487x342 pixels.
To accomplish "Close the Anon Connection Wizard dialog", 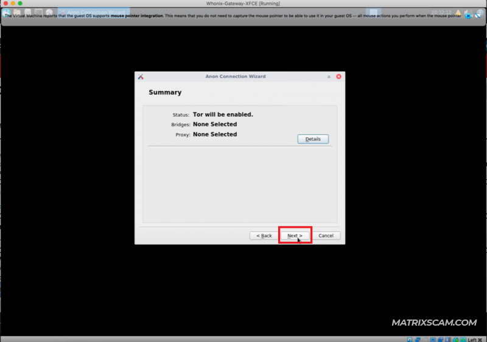I will 338,77.
